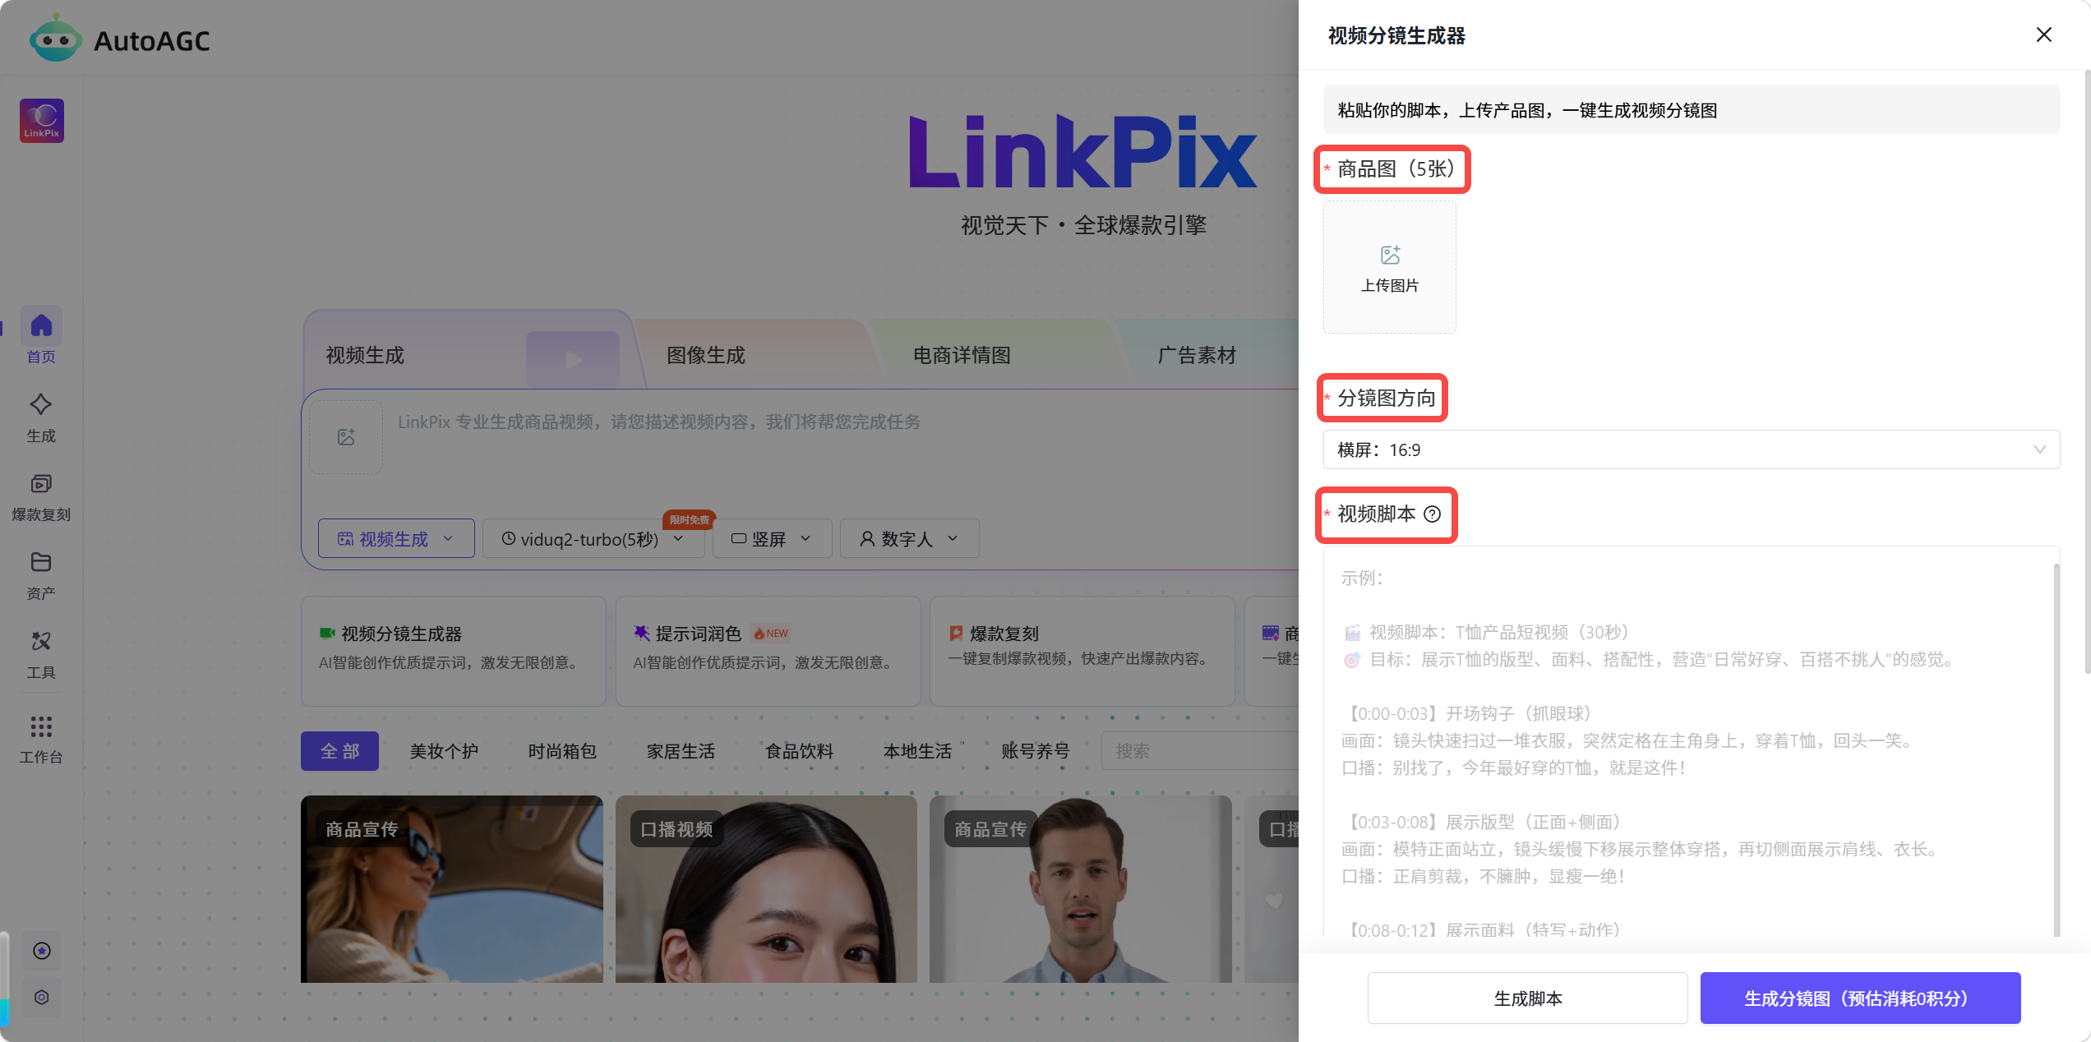
Task: Open 提示词润色 tool card
Action: click(x=768, y=650)
